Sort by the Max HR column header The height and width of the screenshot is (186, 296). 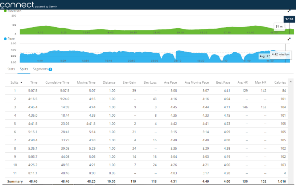(261, 82)
